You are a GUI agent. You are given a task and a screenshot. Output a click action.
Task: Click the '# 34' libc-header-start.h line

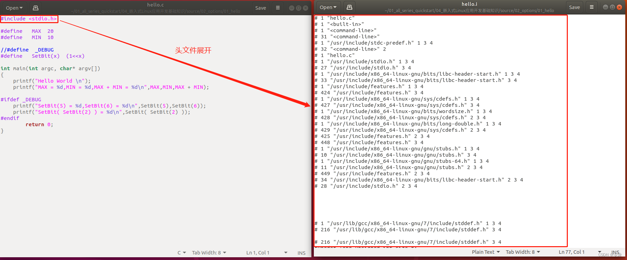click(x=419, y=180)
